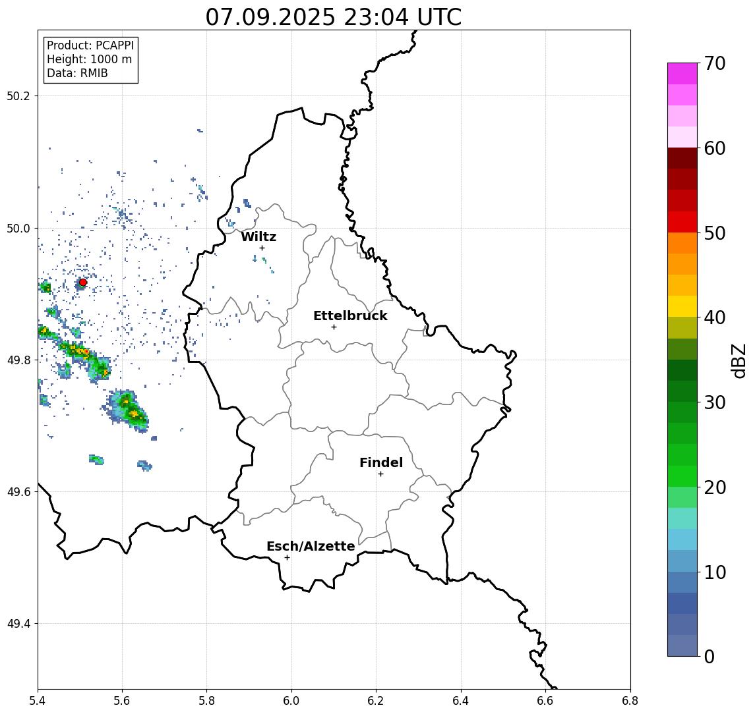
Task: Click the 50 tick label on colorbar
Action: click(x=715, y=233)
